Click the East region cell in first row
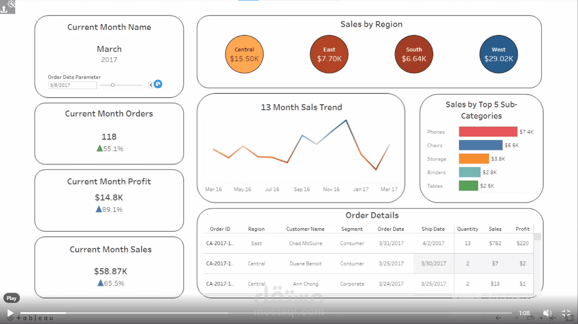Viewport: 578px width, 324px height. (256, 243)
